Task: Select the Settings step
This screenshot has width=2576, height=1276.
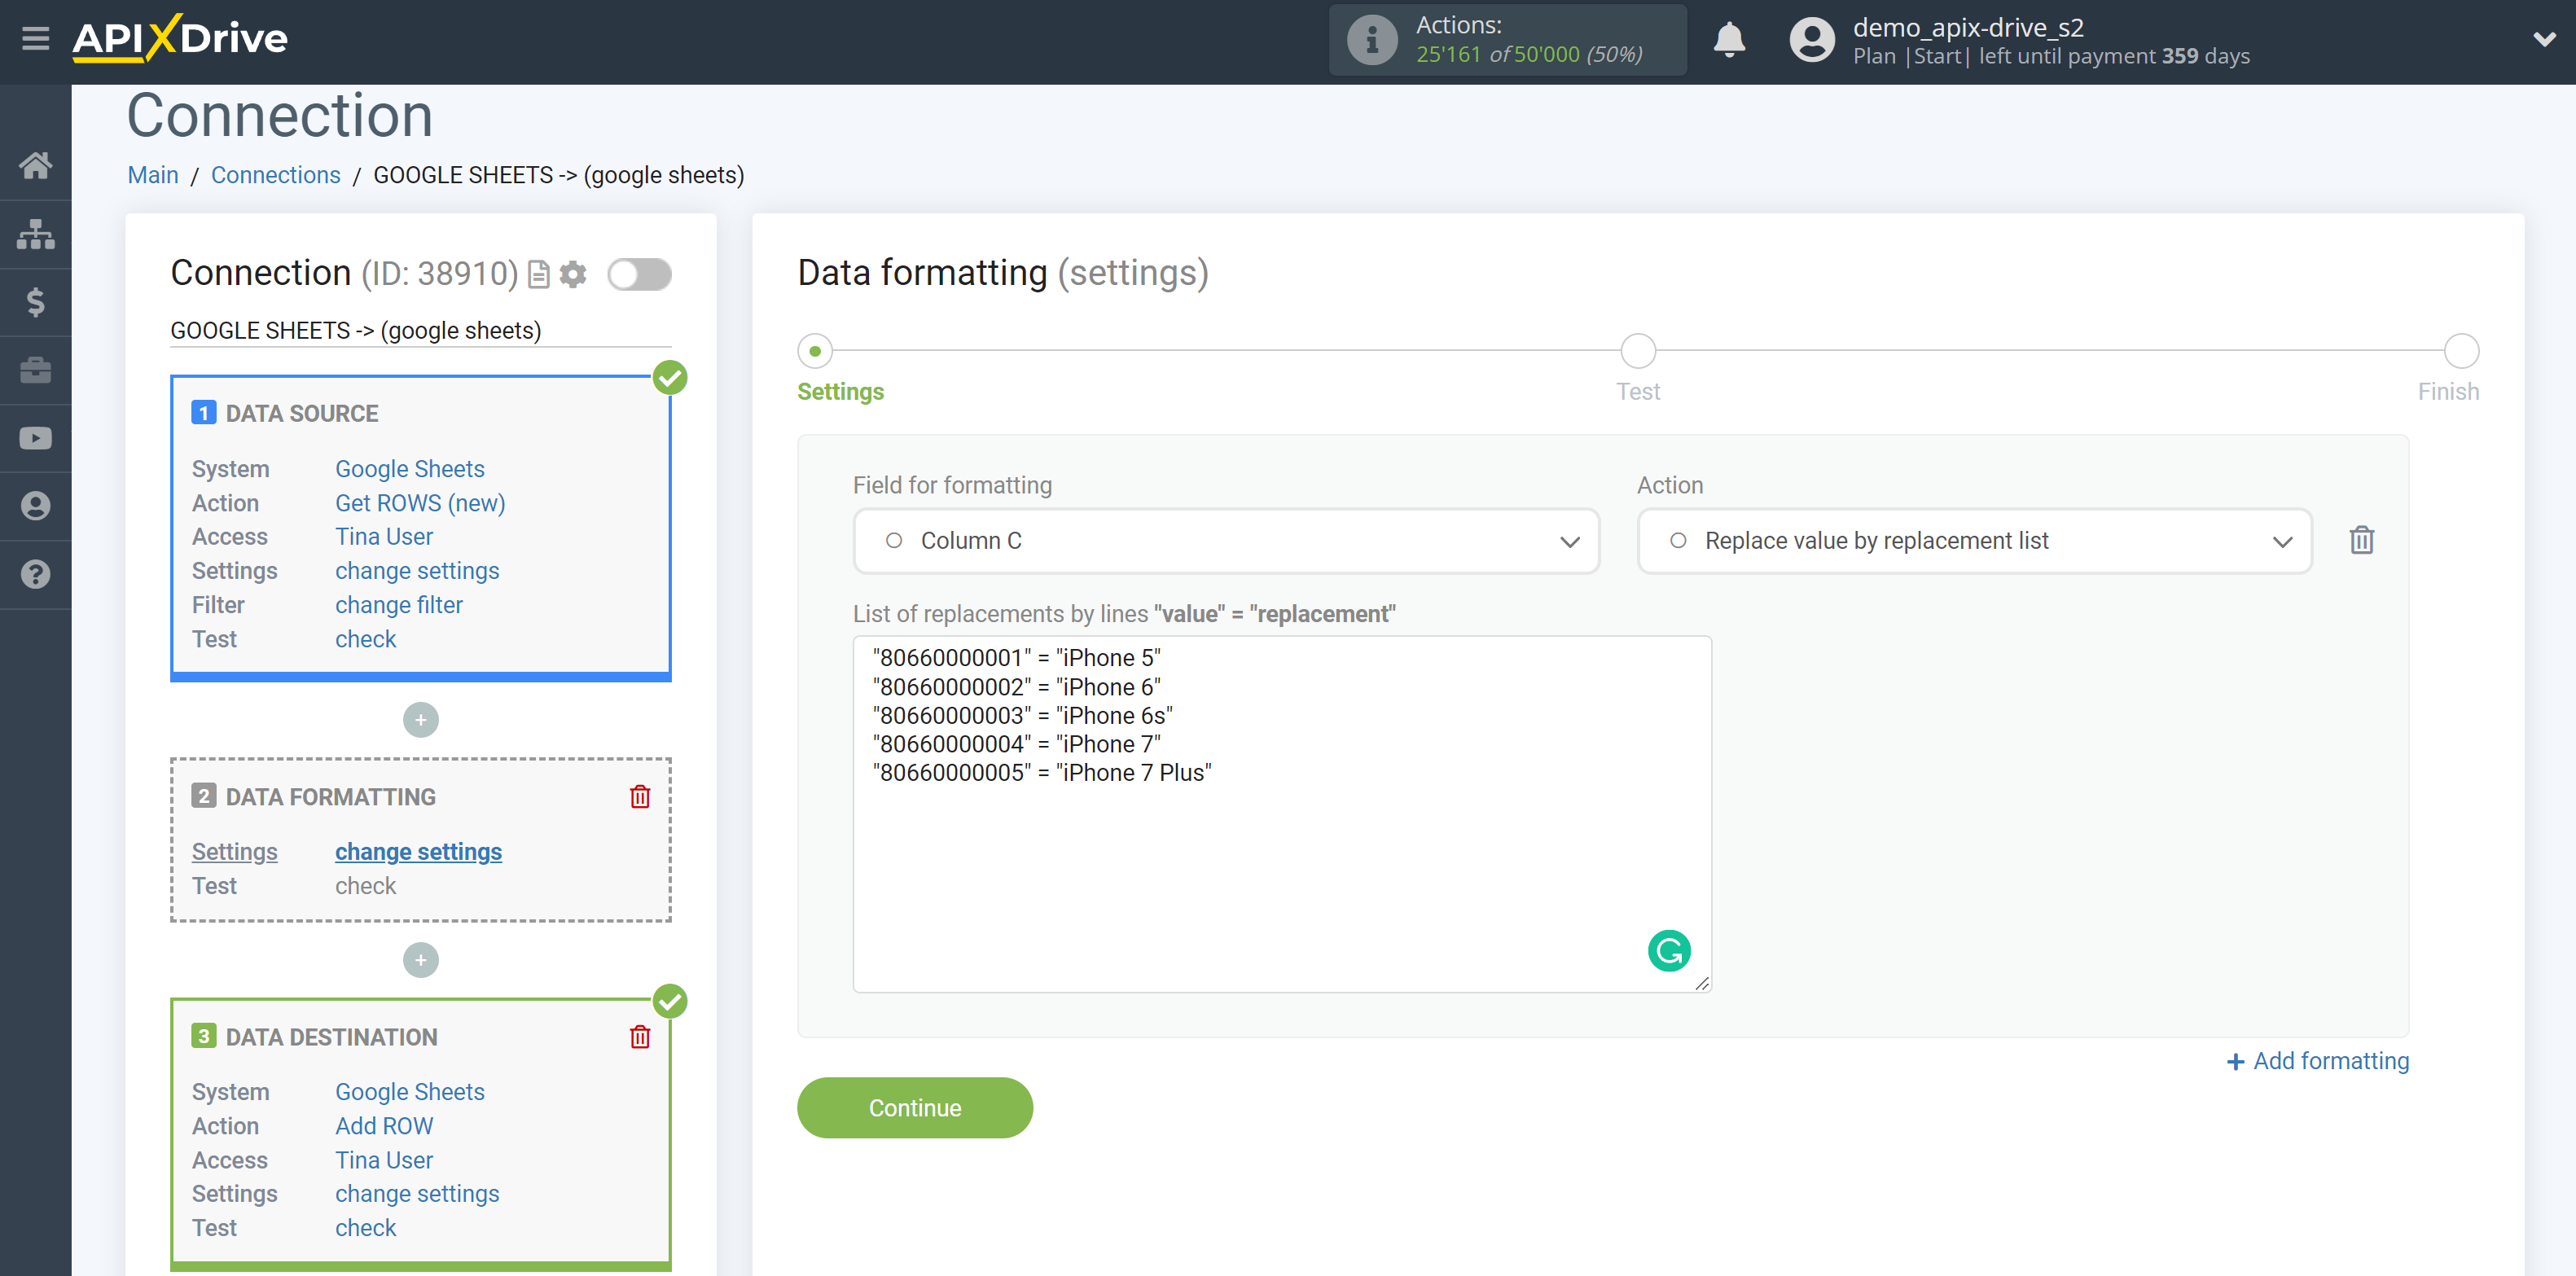Action: click(x=815, y=351)
